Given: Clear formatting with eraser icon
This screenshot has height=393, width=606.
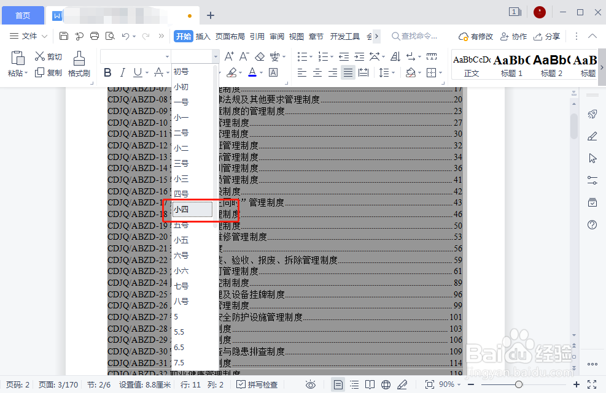Looking at the screenshot, I should point(260,57).
